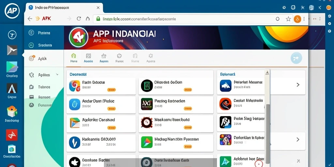Select the Indnoe Prinlapeson browser tab

pyautogui.click(x=64, y=8)
